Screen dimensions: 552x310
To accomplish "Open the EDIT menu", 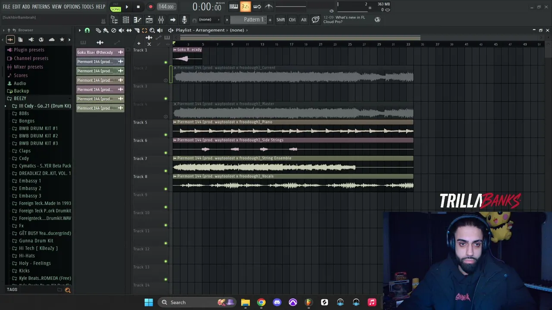I will pos(16,7).
